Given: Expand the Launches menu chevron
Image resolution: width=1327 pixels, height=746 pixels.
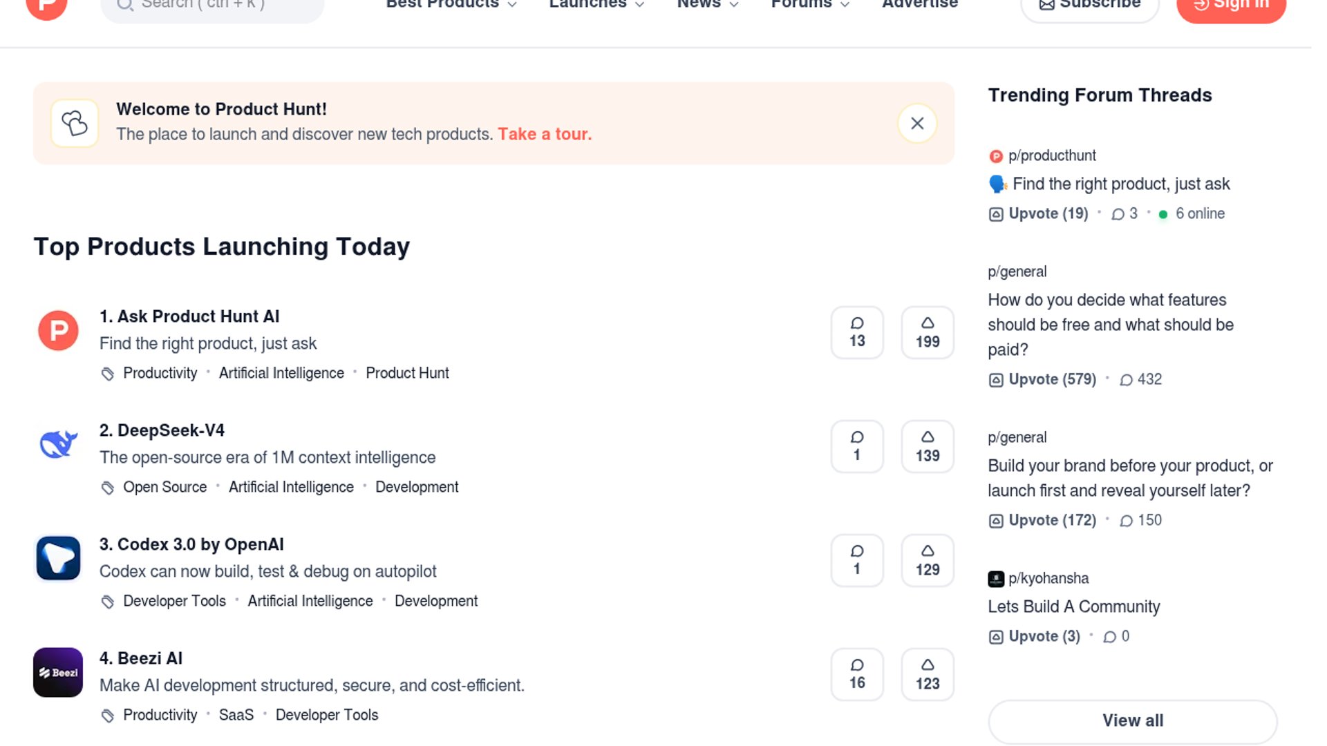Looking at the screenshot, I should click(x=640, y=5).
